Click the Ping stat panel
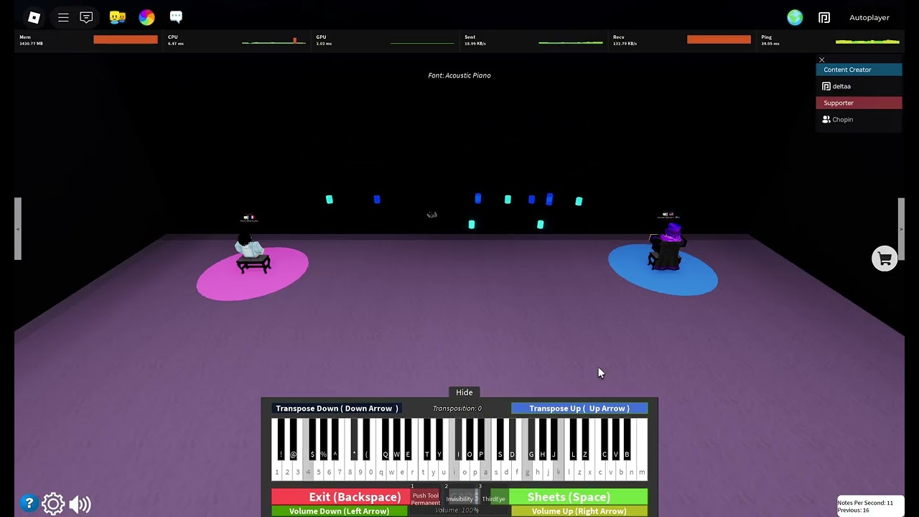919x517 pixels. pos(831,40)
